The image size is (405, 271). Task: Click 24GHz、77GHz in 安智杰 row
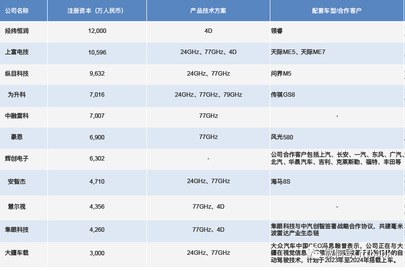pos(208,181)
